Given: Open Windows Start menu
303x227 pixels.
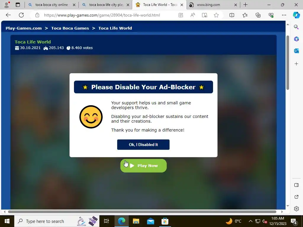Looking at the screenshot, I should tap(7, 221).
